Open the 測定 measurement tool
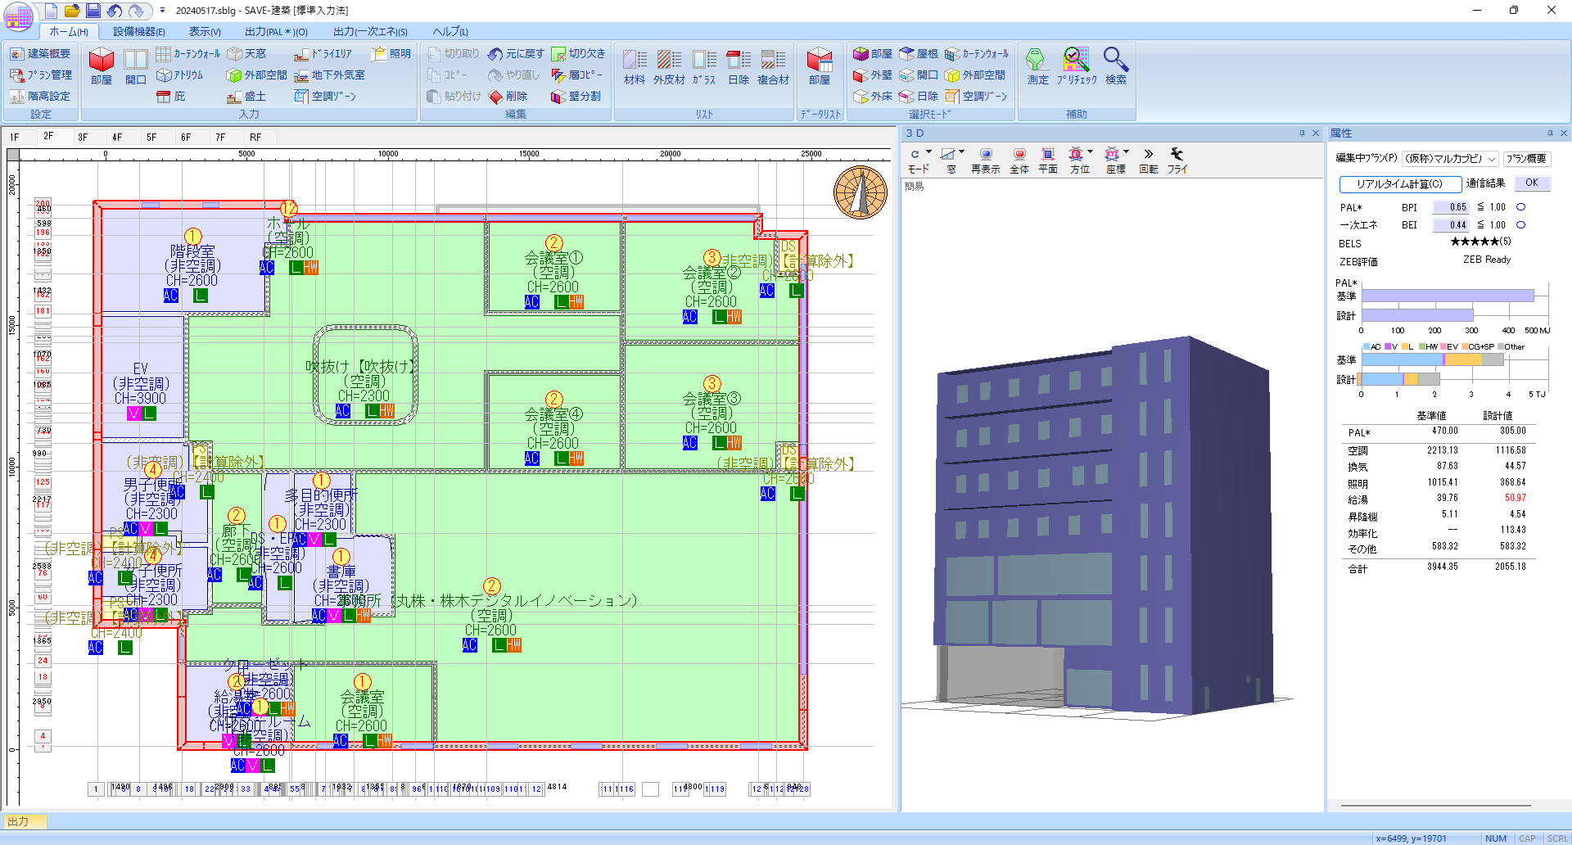1572x845 pixels. click(x=1037, y=66)
